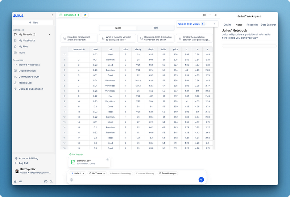
Task: Click Unlock all of Julius
Action: [189, 24]
